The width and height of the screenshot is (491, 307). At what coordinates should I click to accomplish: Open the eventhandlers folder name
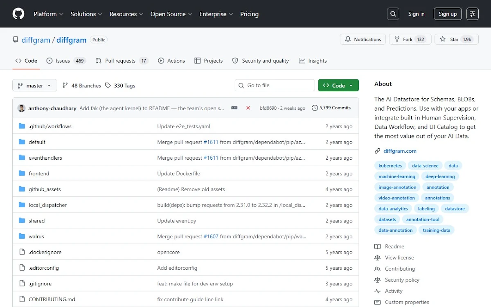click(x=45, y=158)
